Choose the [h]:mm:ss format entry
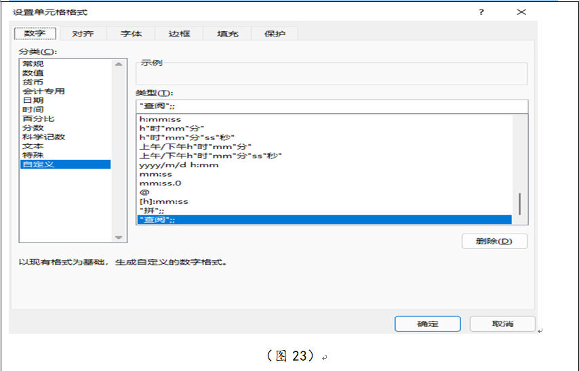The height and width of the screenshot is (371, 579). [x=163, y=201]
